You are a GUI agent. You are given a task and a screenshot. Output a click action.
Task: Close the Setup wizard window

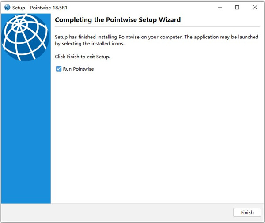pos(255,8)
